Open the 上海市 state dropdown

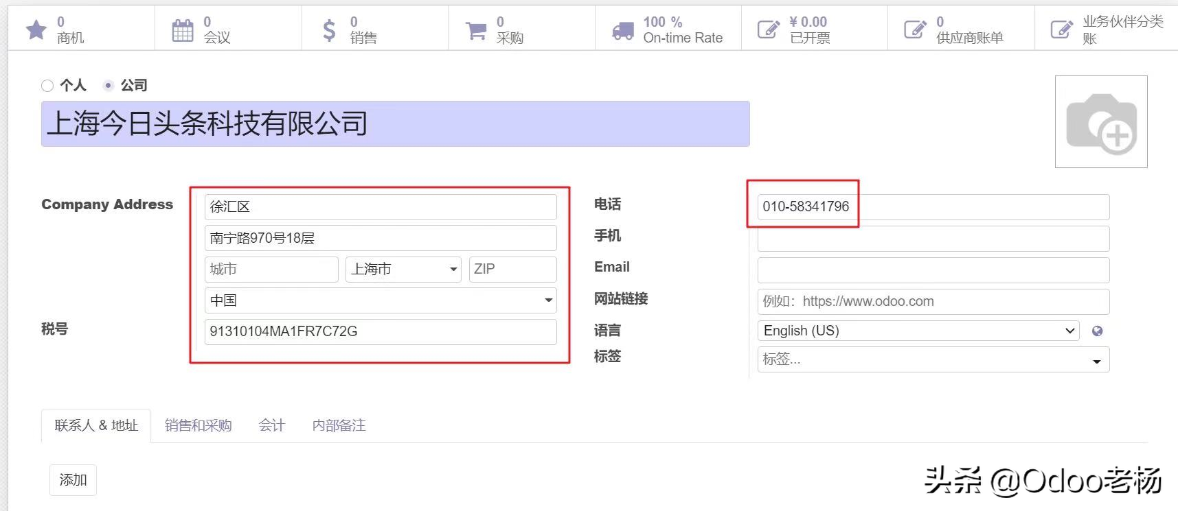(x=403, y=270)
